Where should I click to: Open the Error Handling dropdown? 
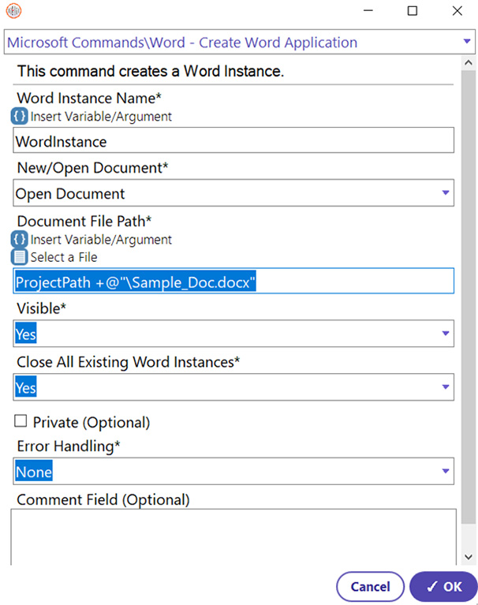pos(445,471)
